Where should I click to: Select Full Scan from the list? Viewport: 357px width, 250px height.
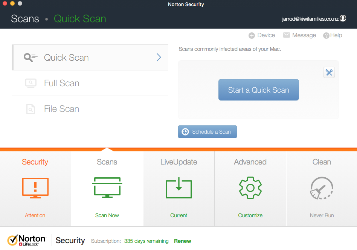click(x=61, y=83)
